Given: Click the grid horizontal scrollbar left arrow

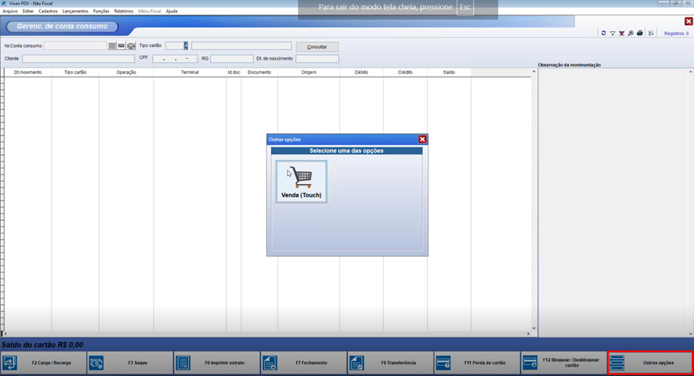Looking at the screenshot, I should 5,334.
